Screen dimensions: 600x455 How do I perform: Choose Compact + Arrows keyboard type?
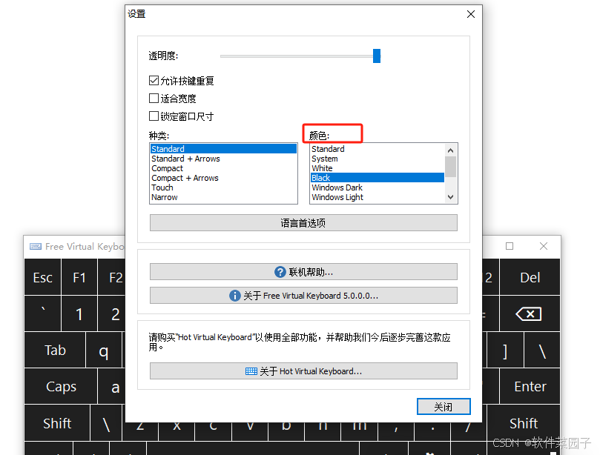click(223, 178)
